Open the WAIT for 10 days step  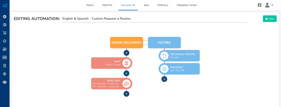(x=111, y=63)
